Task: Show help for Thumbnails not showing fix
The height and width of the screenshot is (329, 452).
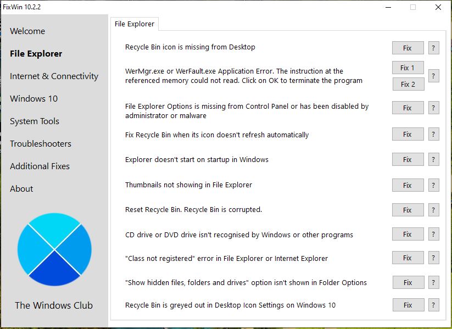Action: click(x=433, y=185)
